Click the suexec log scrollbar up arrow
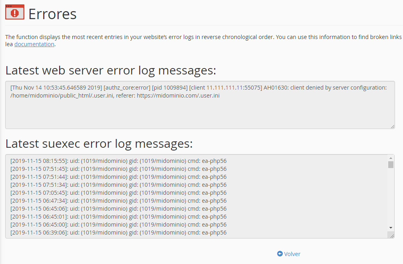 [391, 158]
